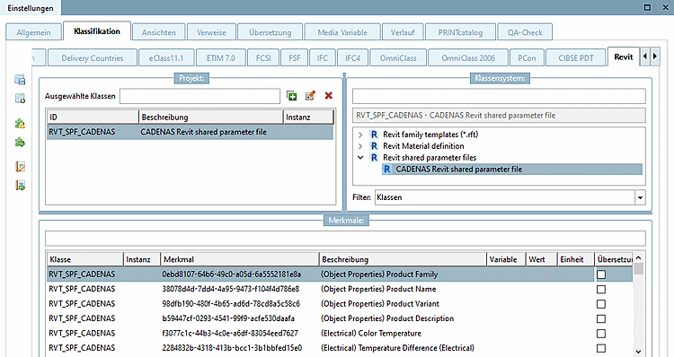
Task: Tick the Product Variant row checkbox
Action: pos(601,304)
